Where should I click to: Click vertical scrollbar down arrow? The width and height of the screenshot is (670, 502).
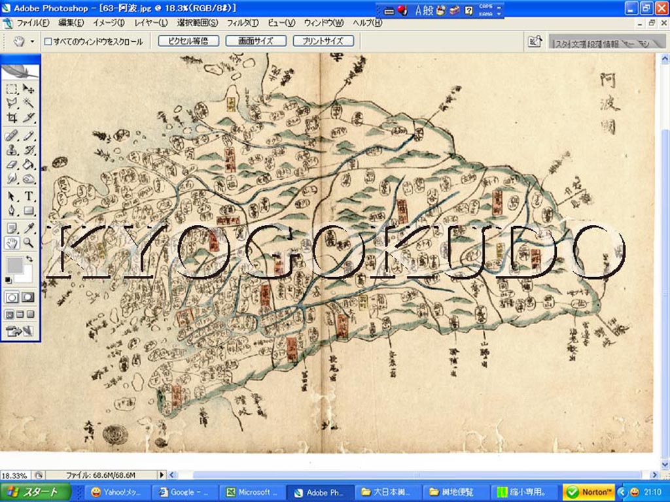click(x=665, y=465)
